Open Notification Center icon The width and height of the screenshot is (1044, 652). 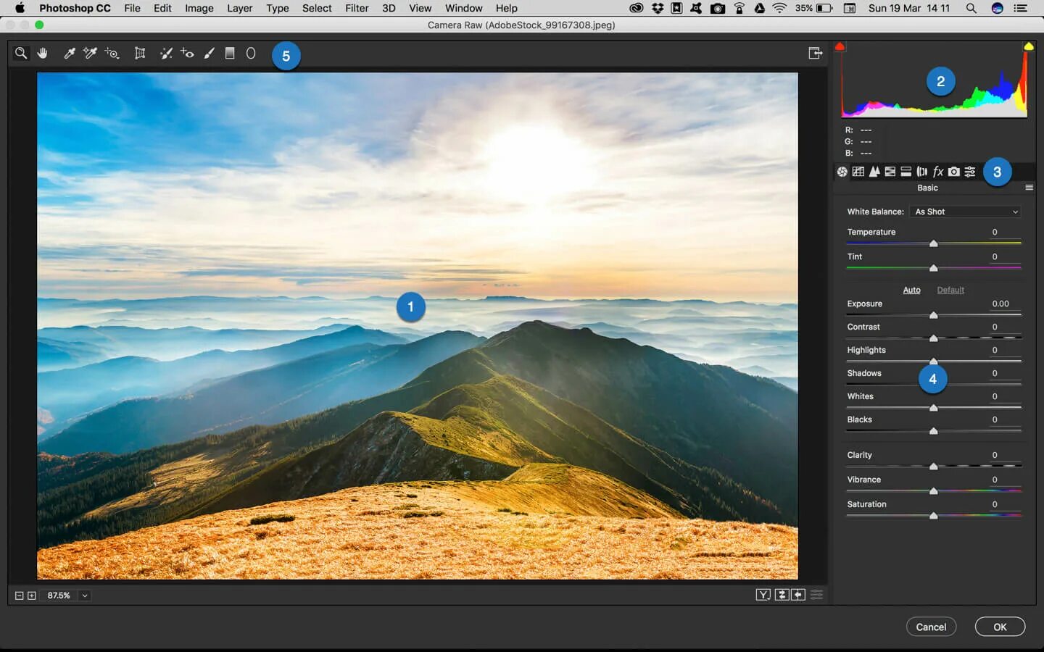pos(1020,8)
